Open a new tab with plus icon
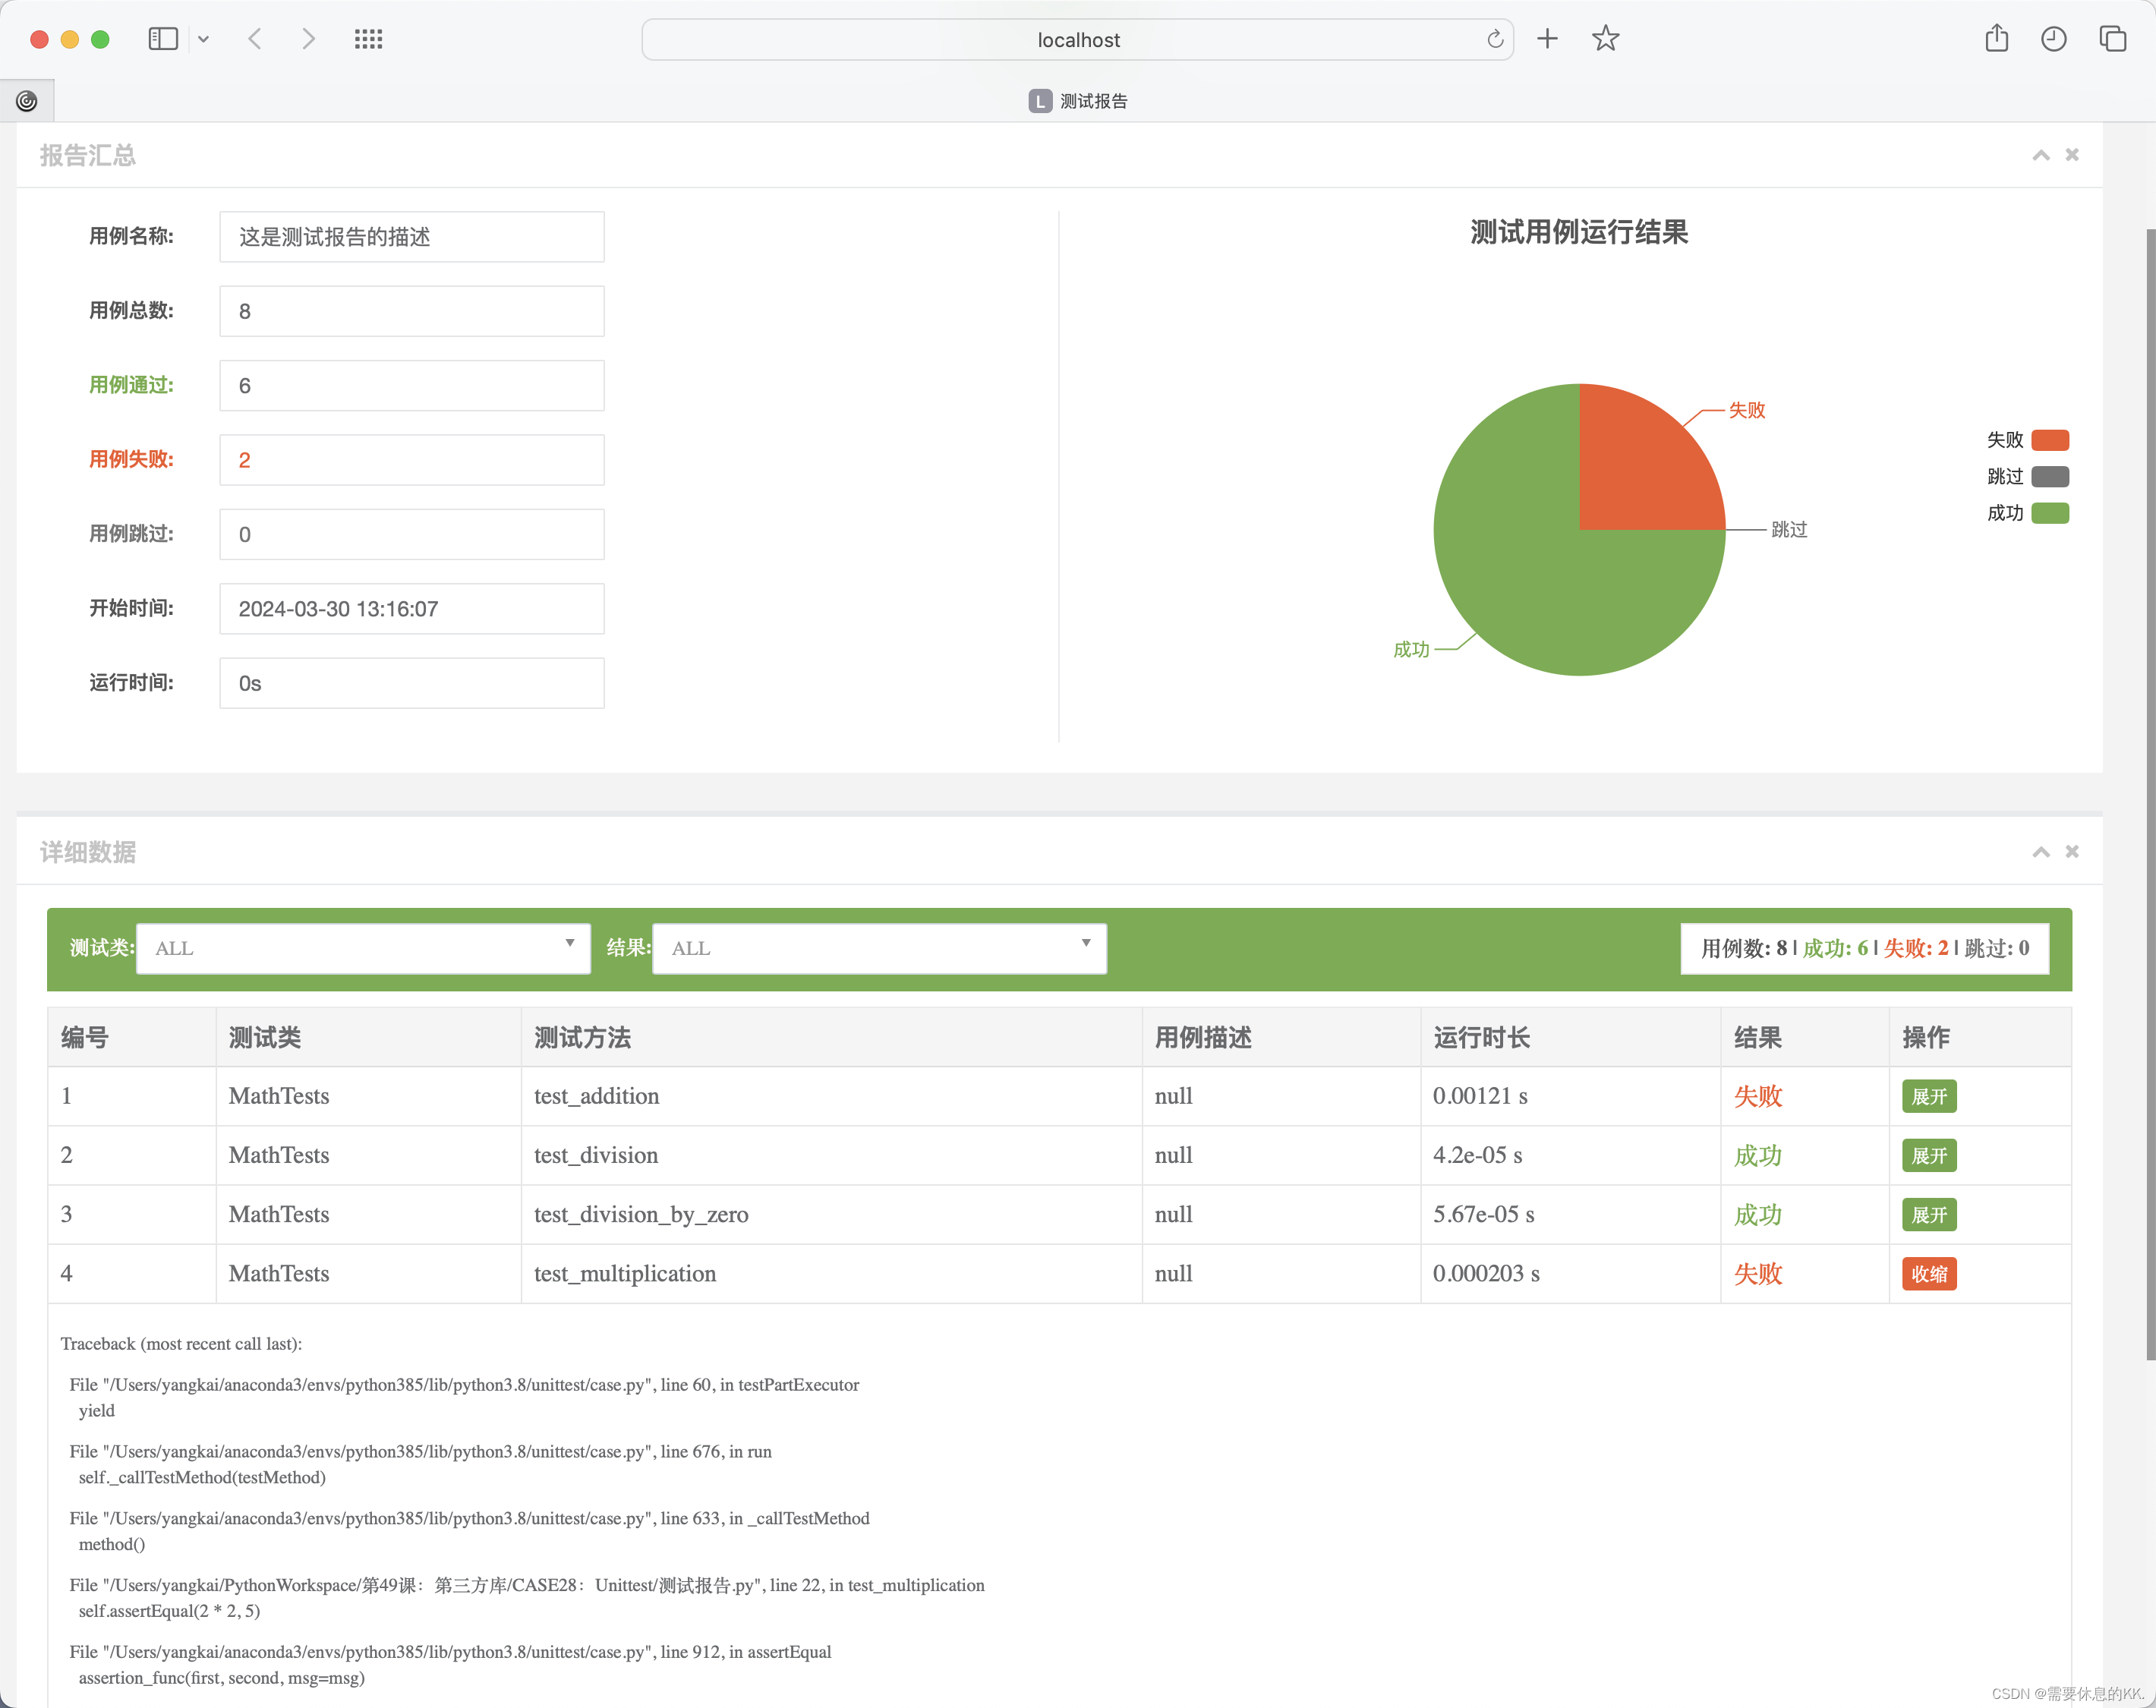Image resolution: width=2156 pixels, height=1708 pixels. pos(1547,39)
